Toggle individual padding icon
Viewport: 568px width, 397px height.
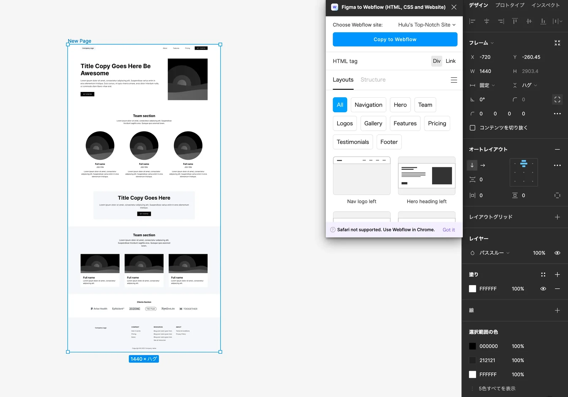pos(557,195)
